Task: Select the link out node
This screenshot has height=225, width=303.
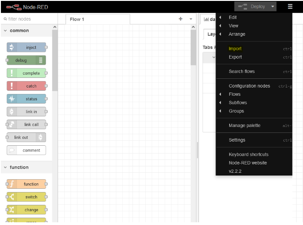Action: (x=27, y=137)
